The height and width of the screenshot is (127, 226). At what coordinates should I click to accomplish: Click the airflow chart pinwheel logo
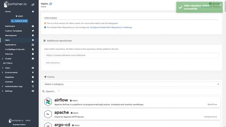click(48, 102)
